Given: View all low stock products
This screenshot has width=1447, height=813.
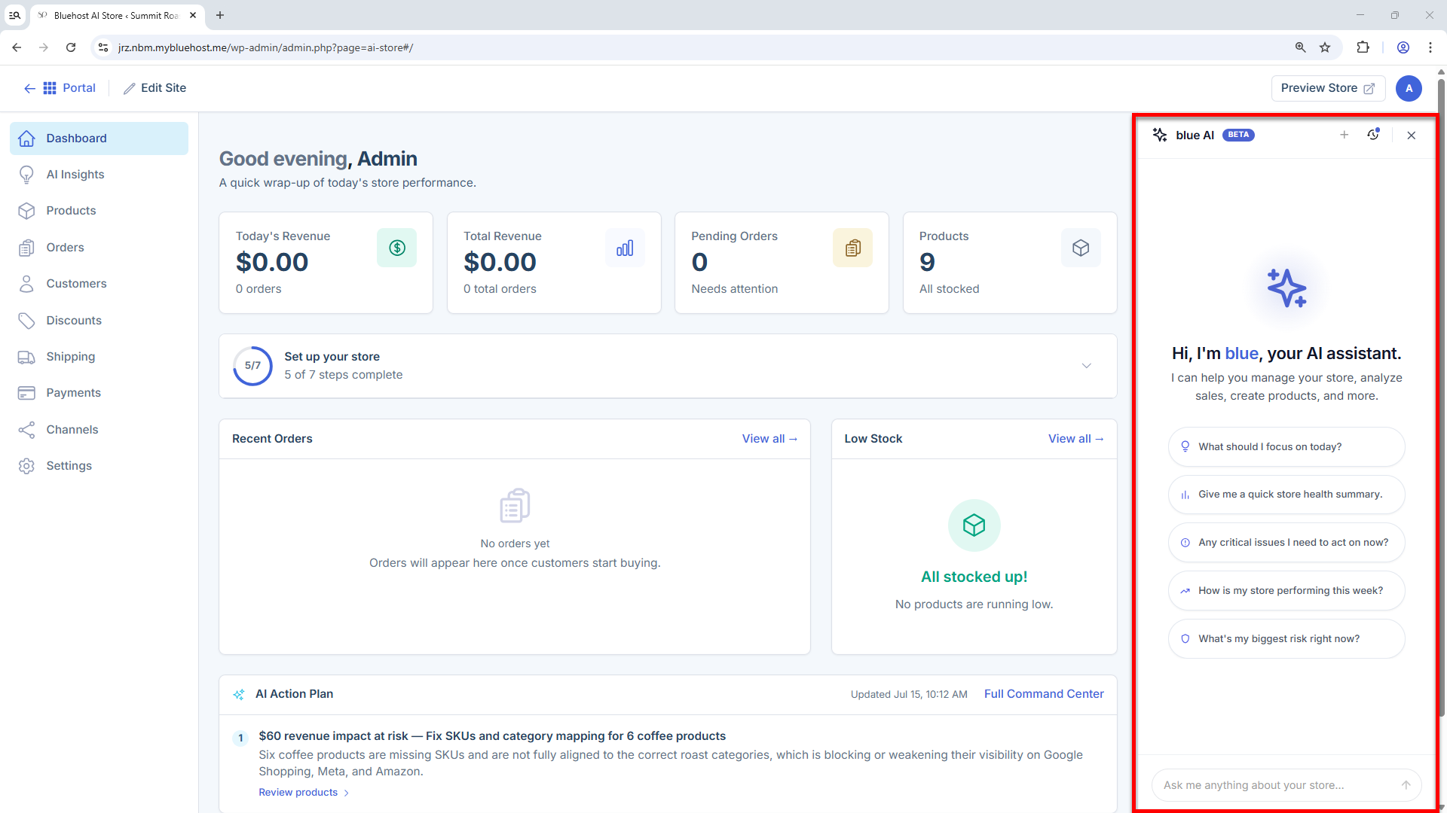Looking at the screenshot, I should pyautogui.click(x=1076, y=439).
